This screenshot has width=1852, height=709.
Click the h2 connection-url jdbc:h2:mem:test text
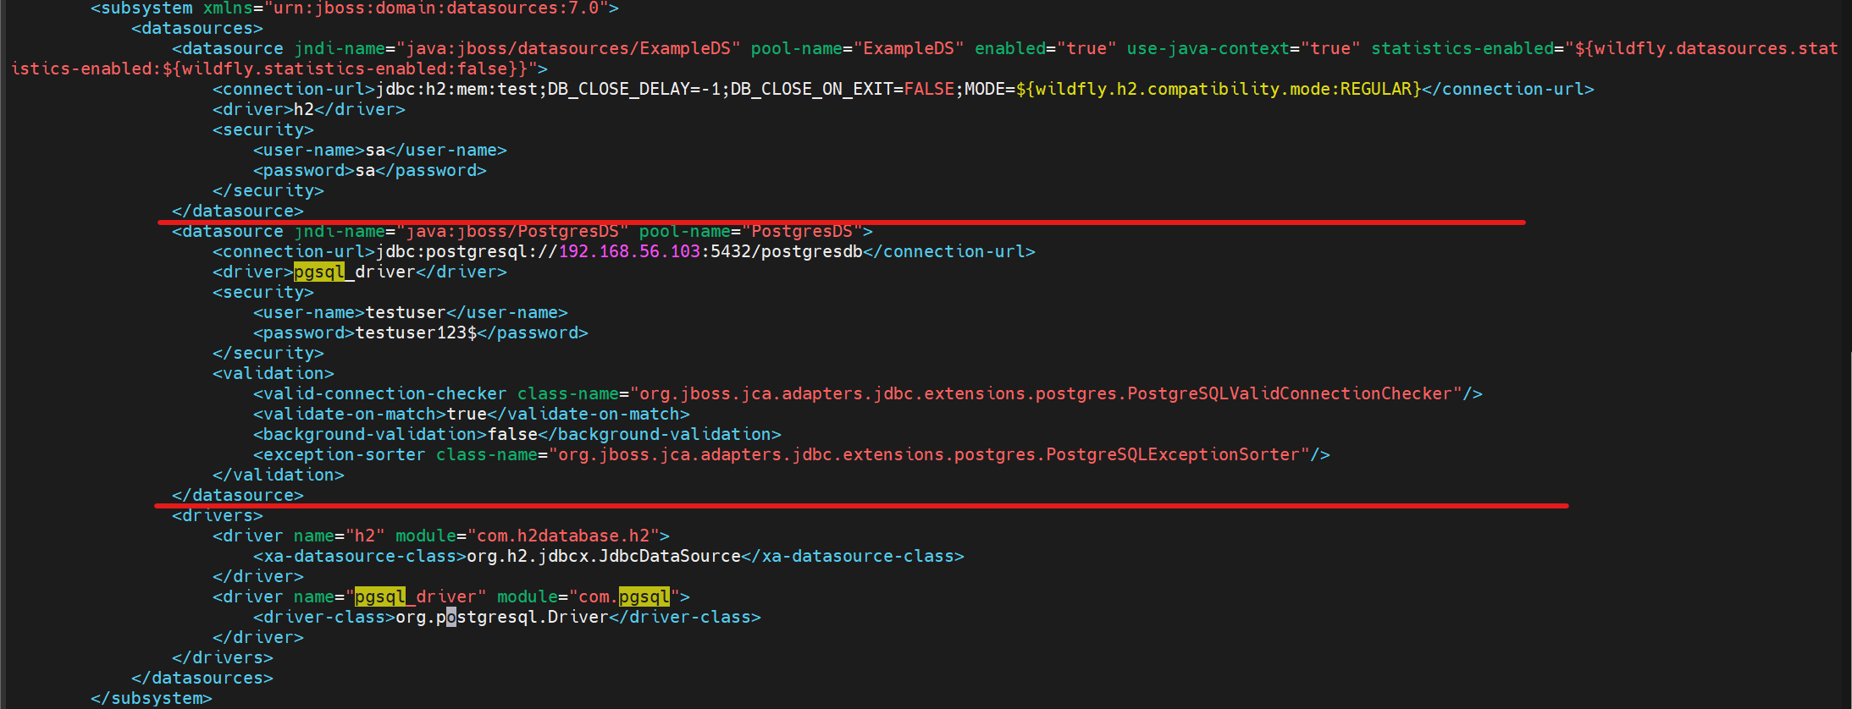(456, 90)
